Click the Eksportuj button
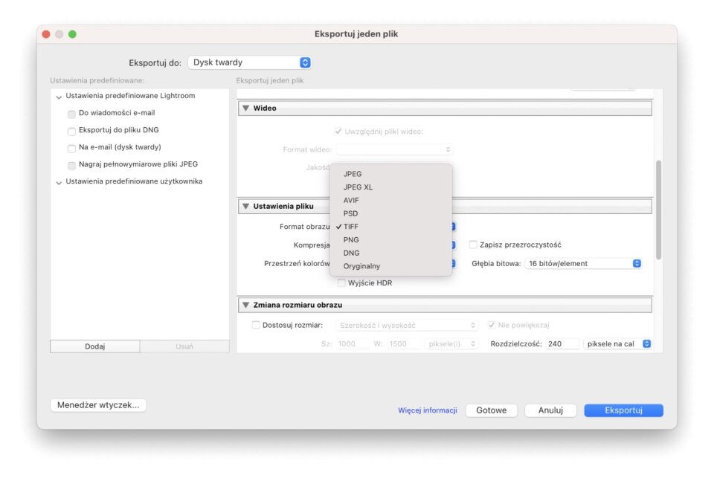This screenshot has width=714, height=478. point(623,410)
